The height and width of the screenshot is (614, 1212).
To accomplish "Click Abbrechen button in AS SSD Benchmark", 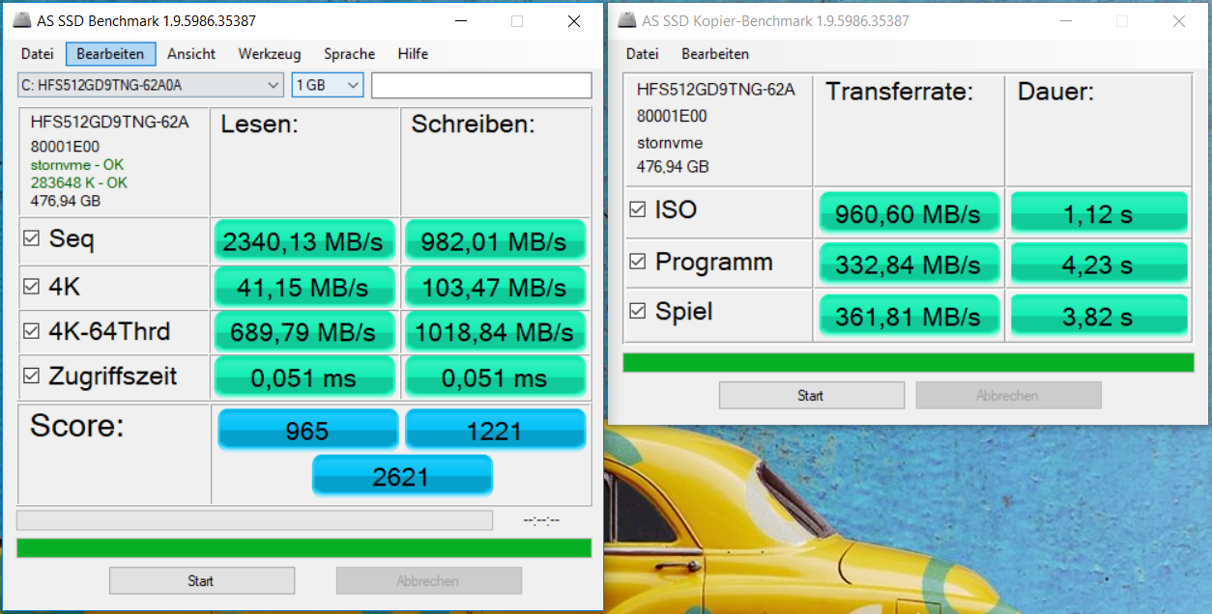I will (428, 581).
